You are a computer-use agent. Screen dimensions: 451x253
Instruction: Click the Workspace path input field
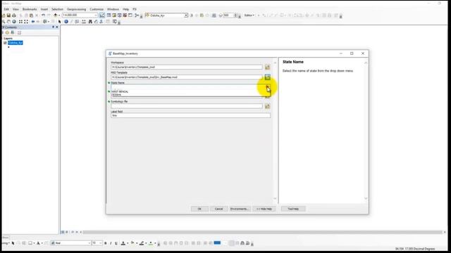tap(187, 67)
